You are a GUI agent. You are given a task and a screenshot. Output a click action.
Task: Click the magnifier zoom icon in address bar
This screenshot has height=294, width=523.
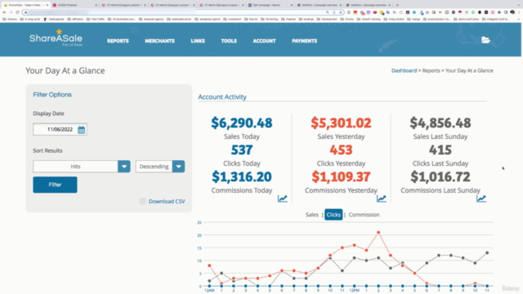coord(328,12)
